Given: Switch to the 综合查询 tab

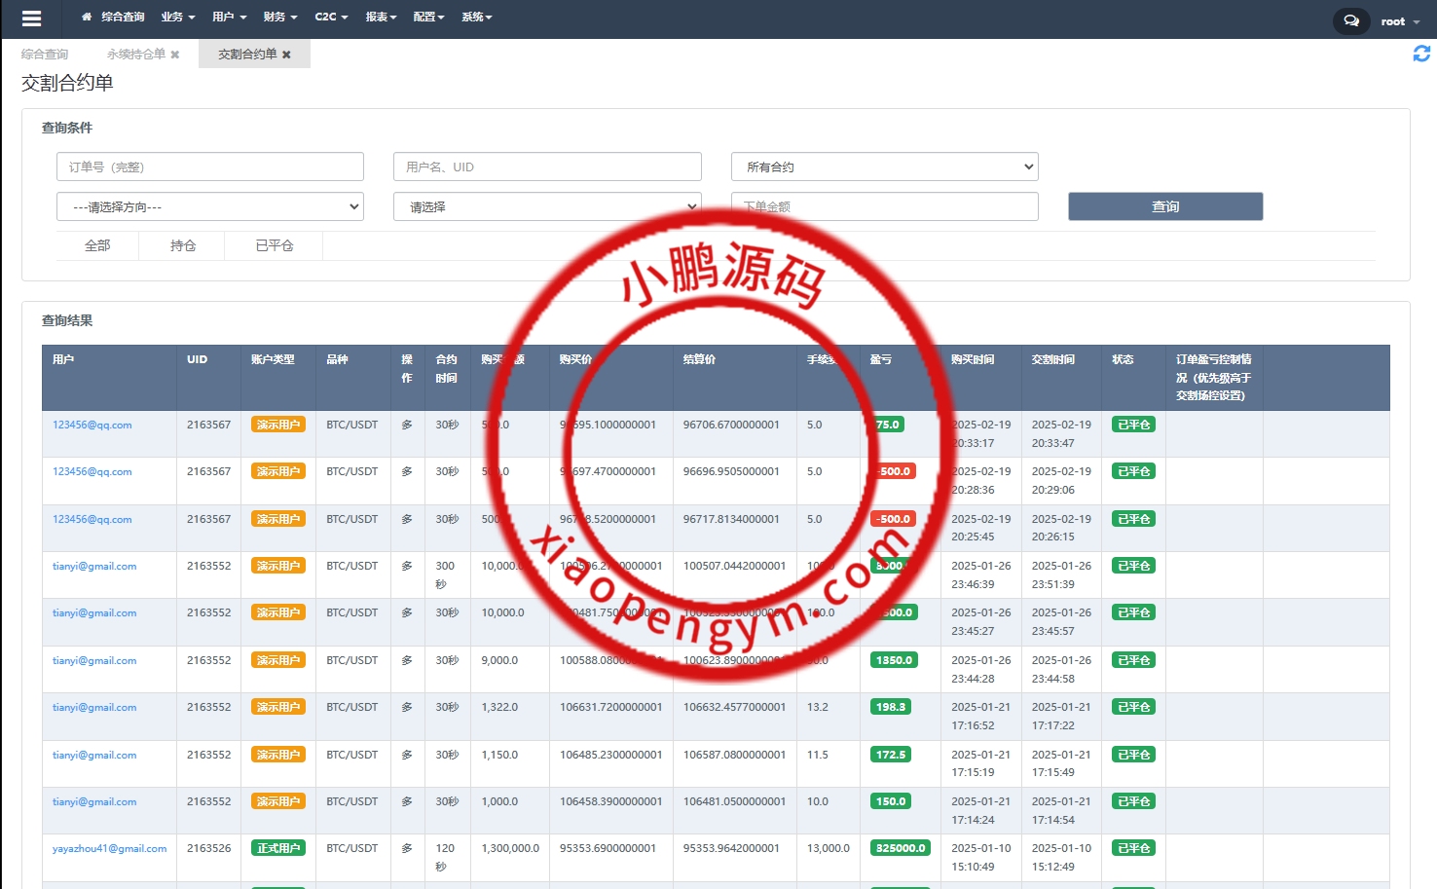Looking at the screenshot, I should (x=45, y=55).
